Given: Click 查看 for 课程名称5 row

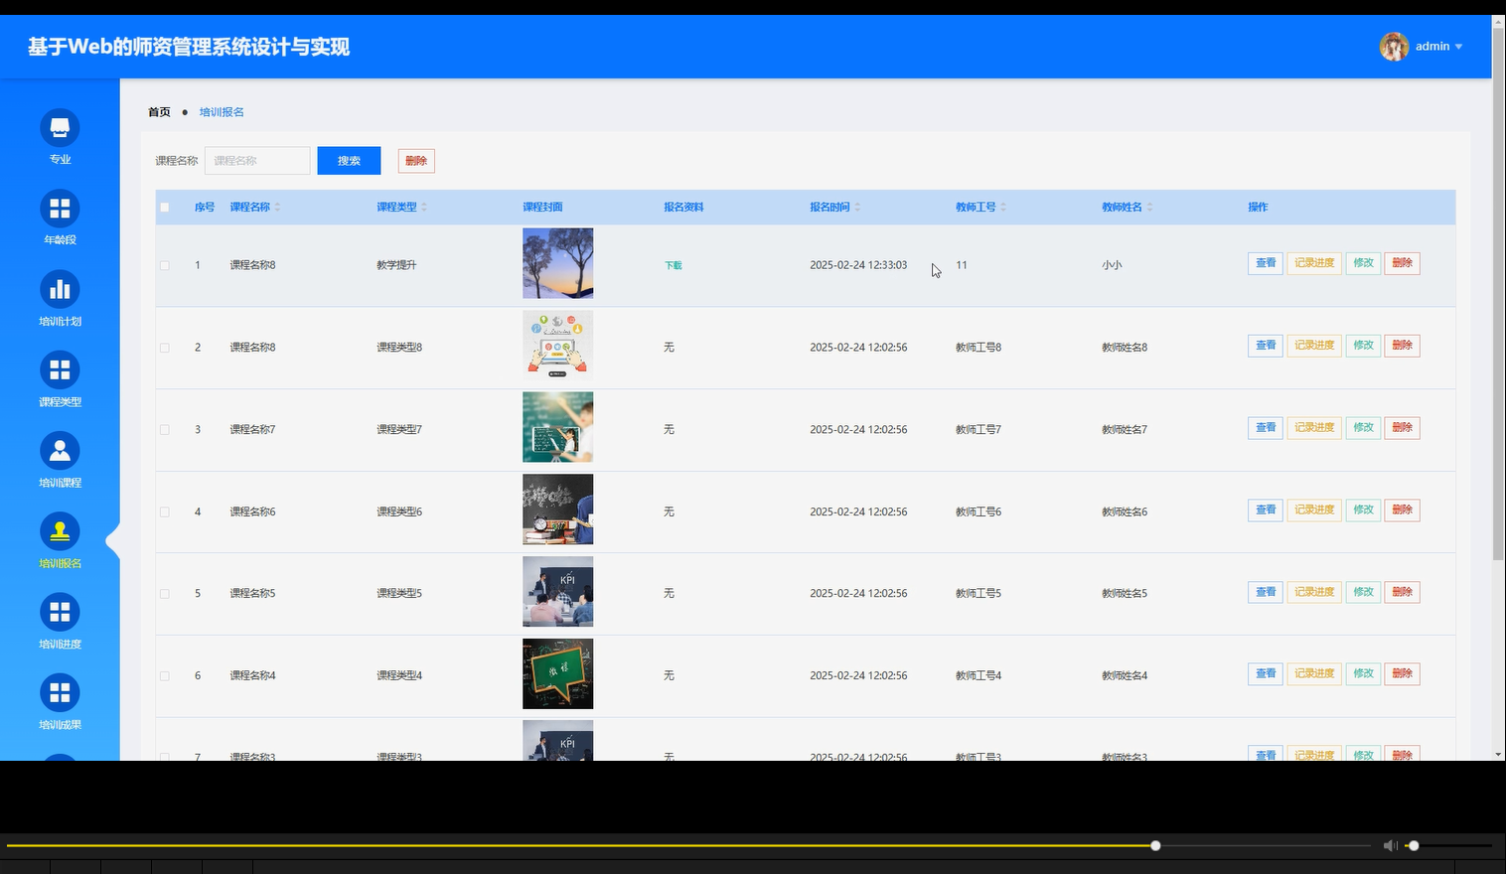Looking at the screenshot, I should [1266, 592].
